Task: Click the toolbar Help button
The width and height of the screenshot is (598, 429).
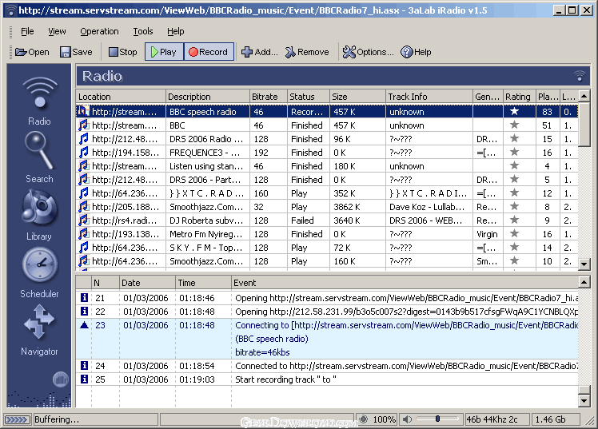Action: point(416,52)
